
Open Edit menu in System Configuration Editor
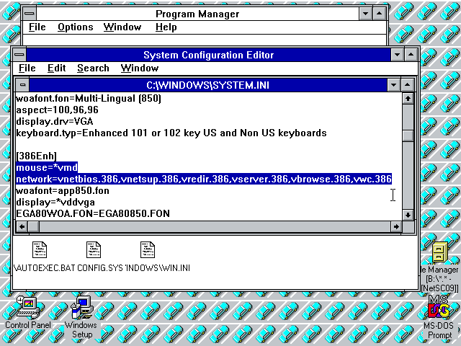tap(56, 68)
